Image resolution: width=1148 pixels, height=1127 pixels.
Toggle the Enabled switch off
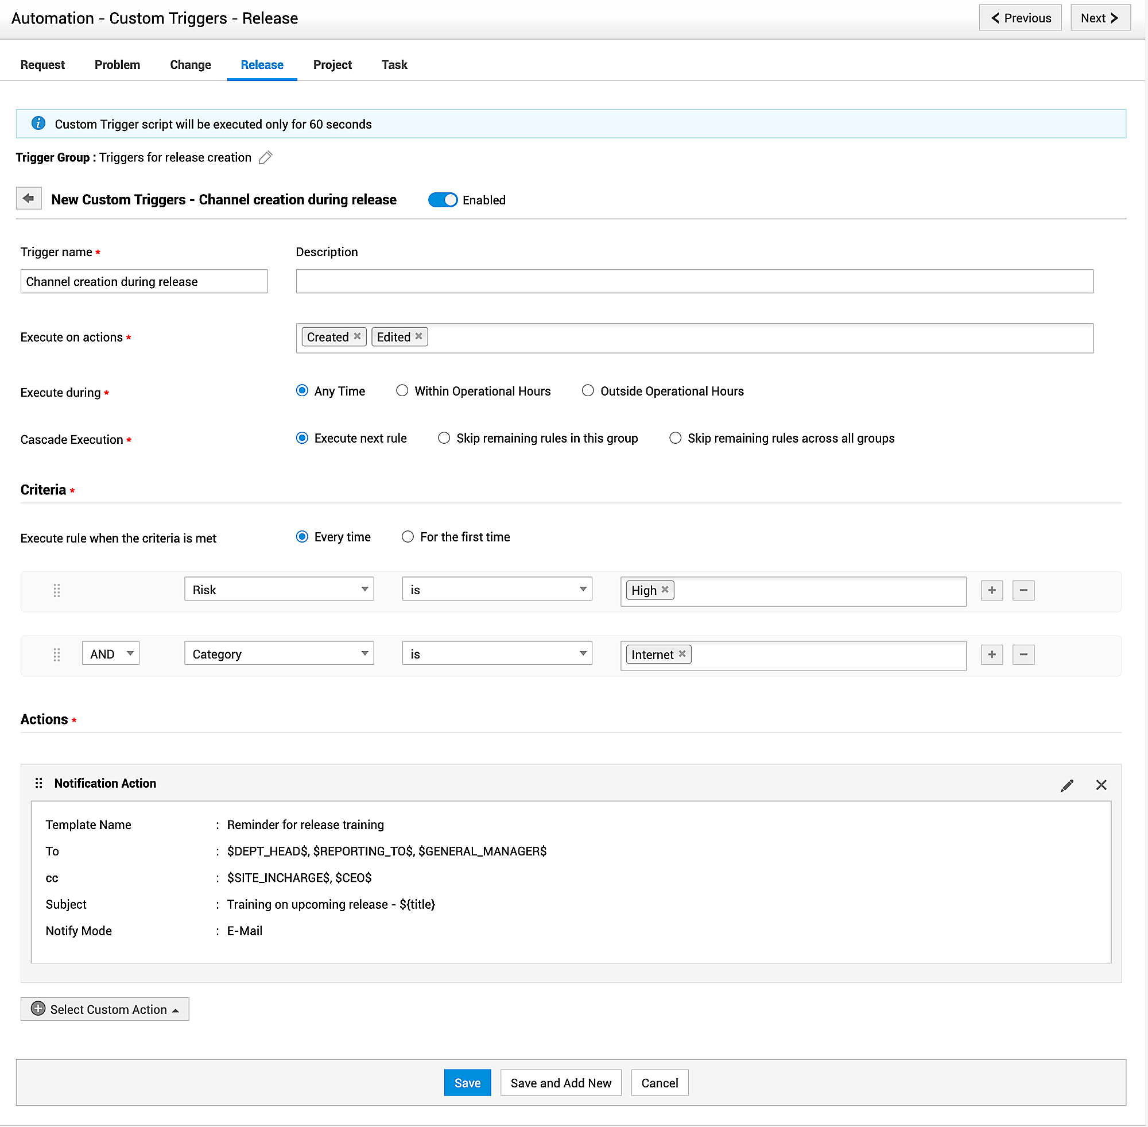[443, 200]
